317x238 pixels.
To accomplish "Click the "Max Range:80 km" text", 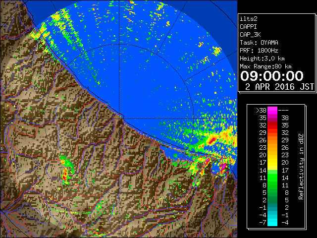I will click(x=265, y=66).
